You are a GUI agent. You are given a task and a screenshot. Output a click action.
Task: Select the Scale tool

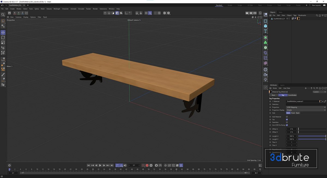3,43
